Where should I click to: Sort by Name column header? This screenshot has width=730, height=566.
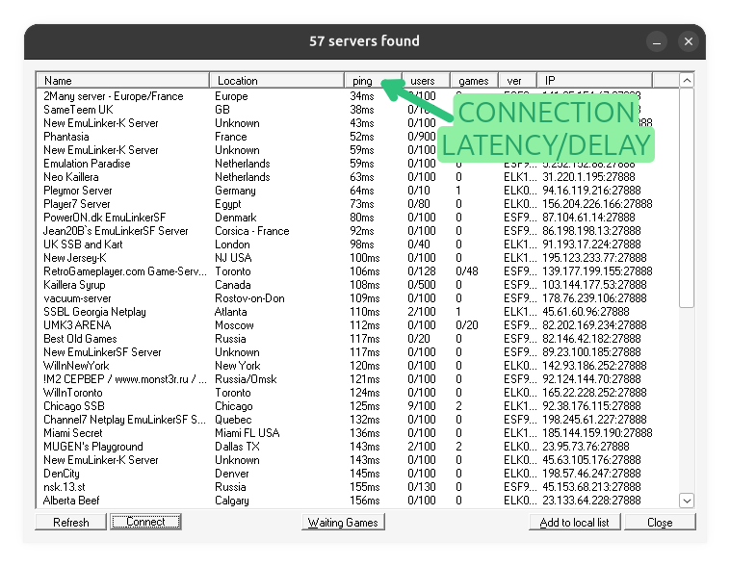point(123,81)
